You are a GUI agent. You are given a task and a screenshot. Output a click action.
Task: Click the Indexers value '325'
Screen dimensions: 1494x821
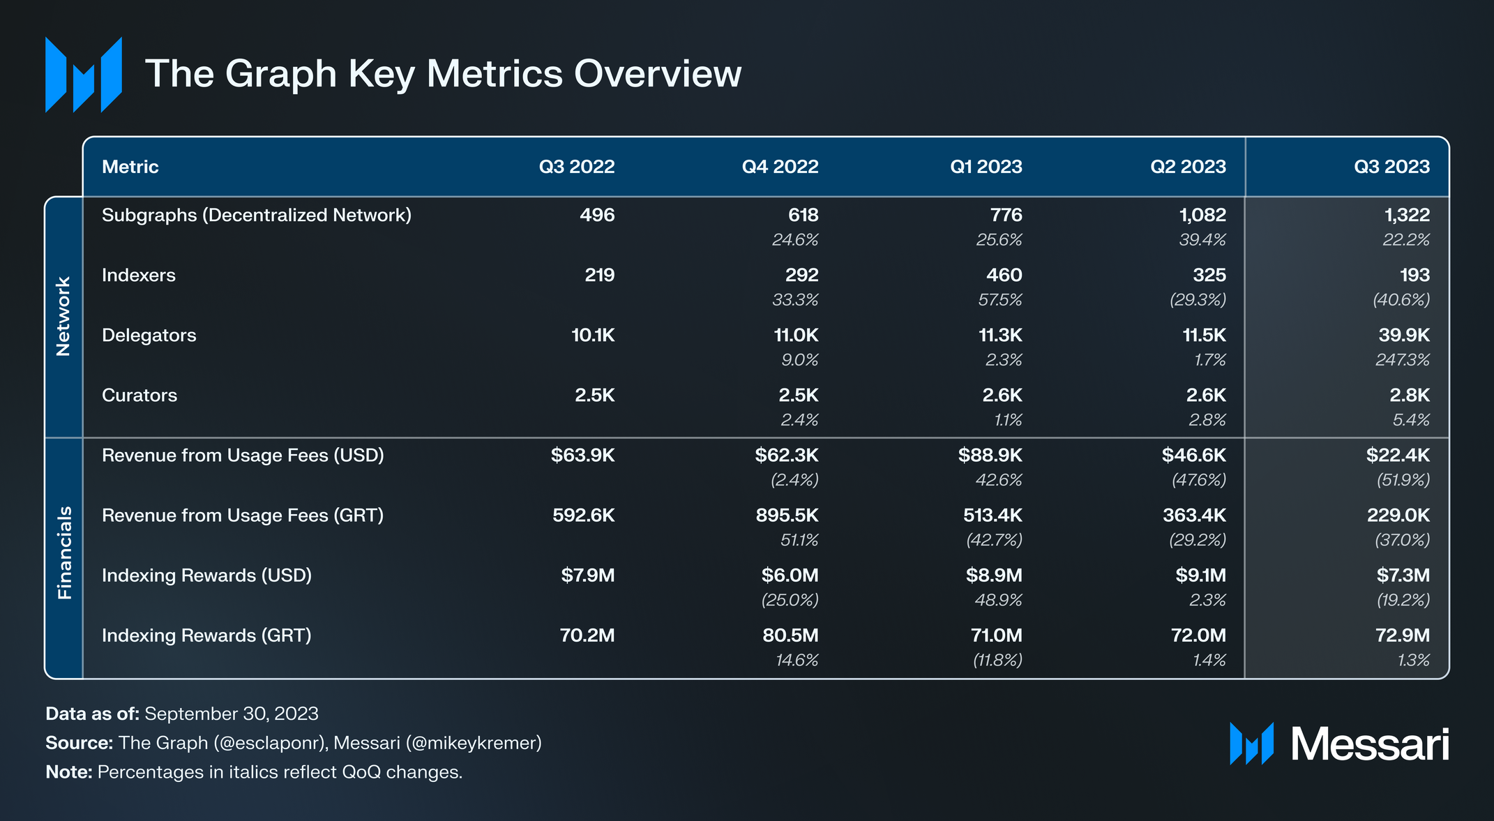tap(1209, 275)
